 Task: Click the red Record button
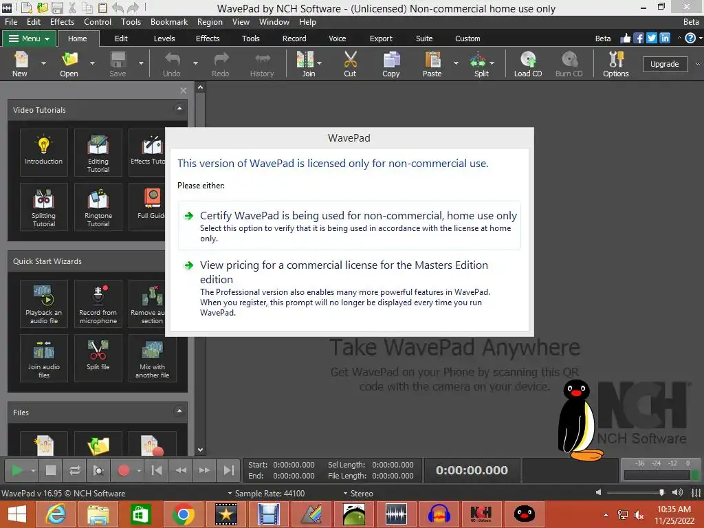(124, 470)
